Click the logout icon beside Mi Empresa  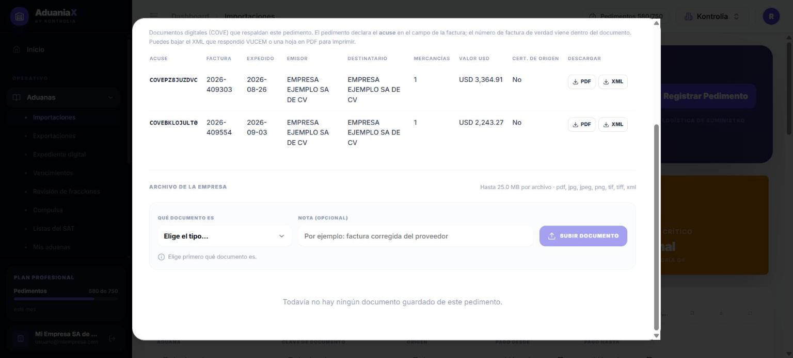112,338
